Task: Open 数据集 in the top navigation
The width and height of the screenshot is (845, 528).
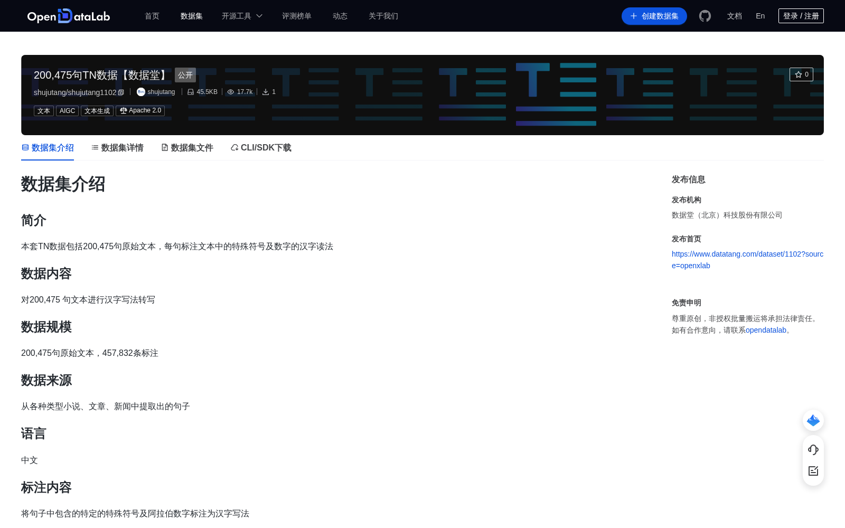Action: [x=192, y=16]
